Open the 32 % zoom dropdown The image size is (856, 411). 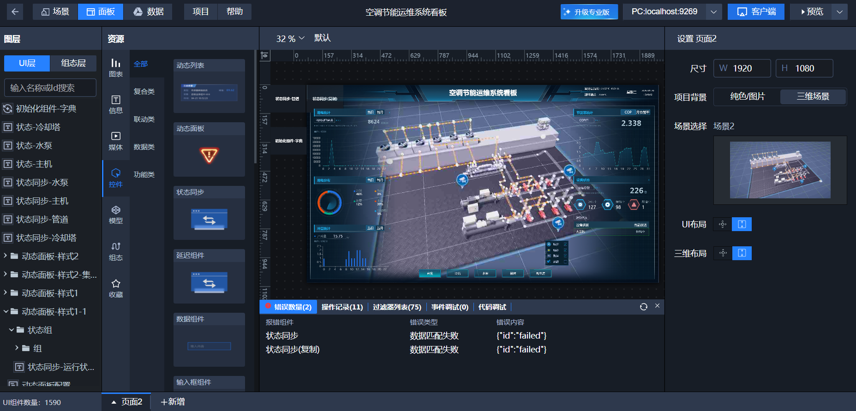pyautogui.click(x=290, y=39)
